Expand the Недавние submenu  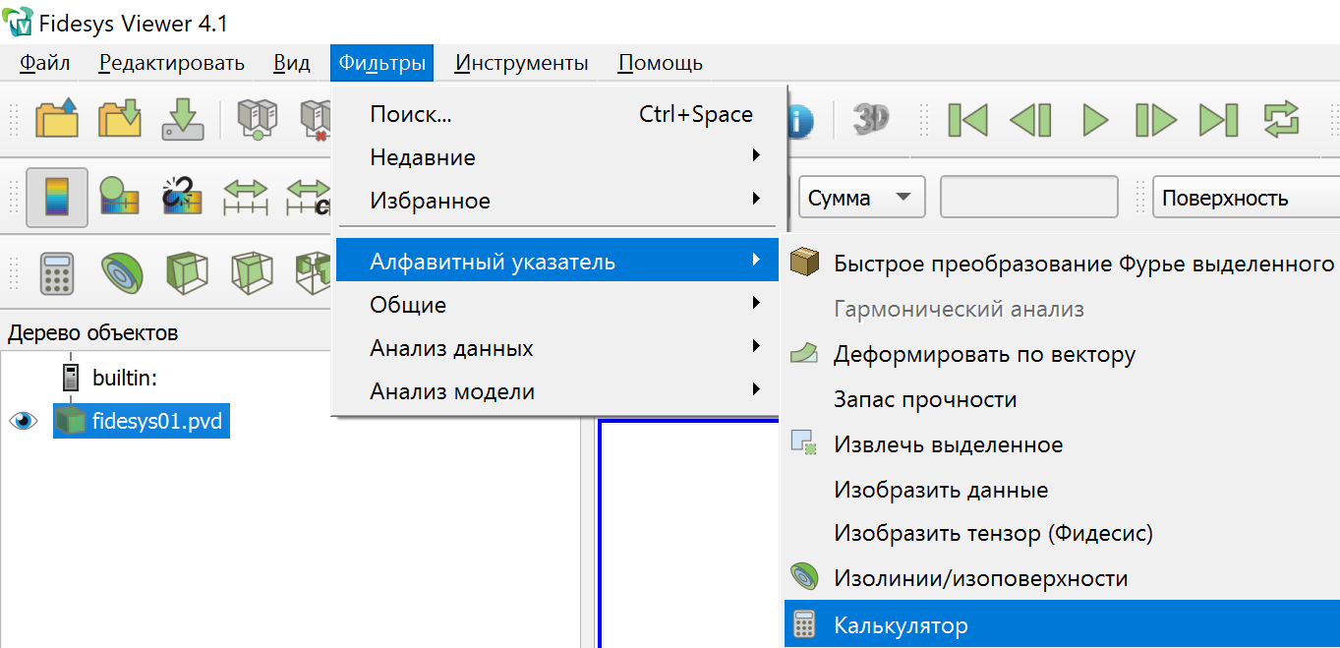[558, 157]
